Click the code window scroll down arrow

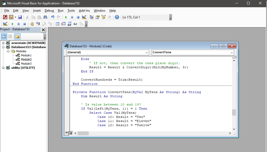point(234,129)
